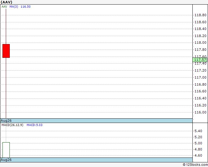Click the (AAV) chart title
The width and height of the screenshot is (208, 167).
coord(6,2)
